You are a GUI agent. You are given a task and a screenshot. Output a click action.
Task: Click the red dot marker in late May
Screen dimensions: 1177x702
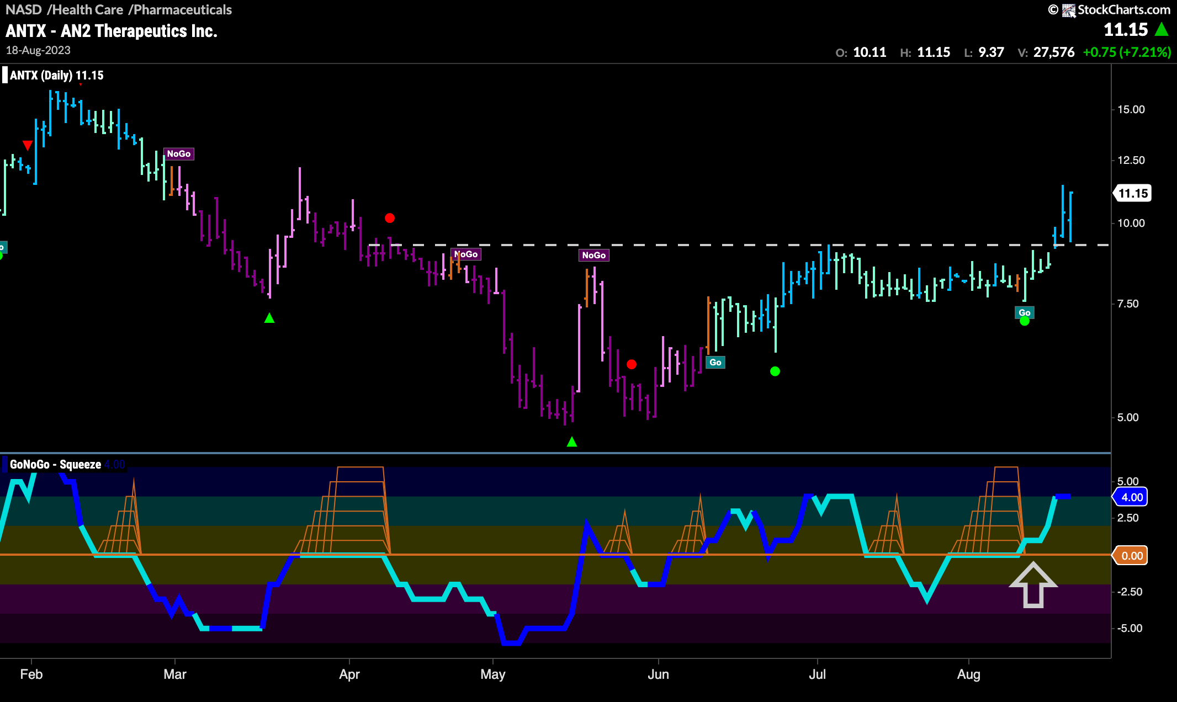point(632,364)
